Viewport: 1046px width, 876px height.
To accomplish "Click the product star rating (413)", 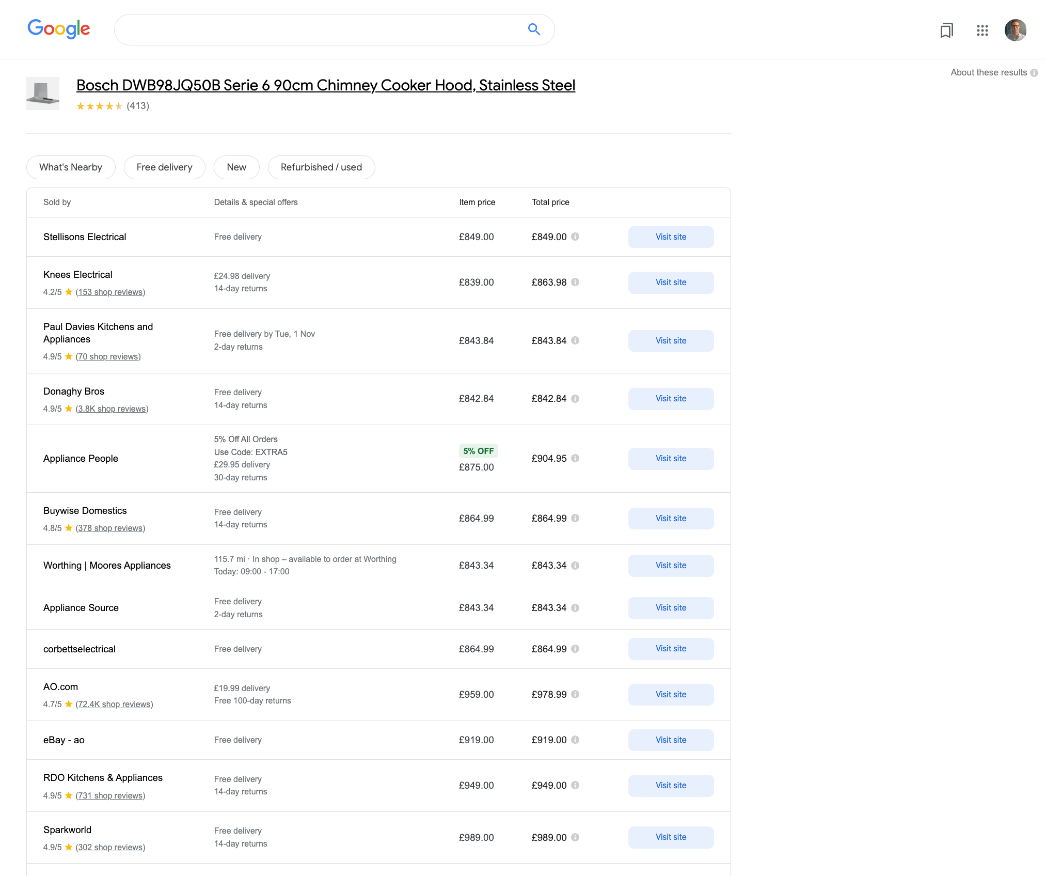I will click(113, 106).
